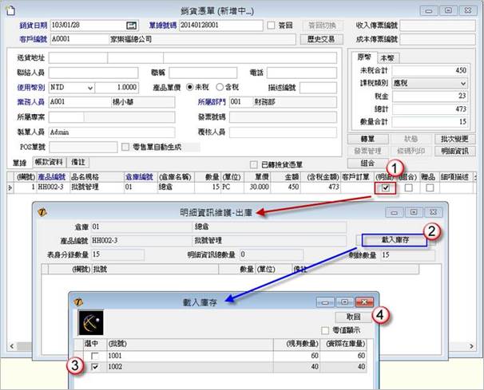Open the calendar picker beside 銷貨日期
Viewport: 484px width, 390px height.
pos(133,25)
